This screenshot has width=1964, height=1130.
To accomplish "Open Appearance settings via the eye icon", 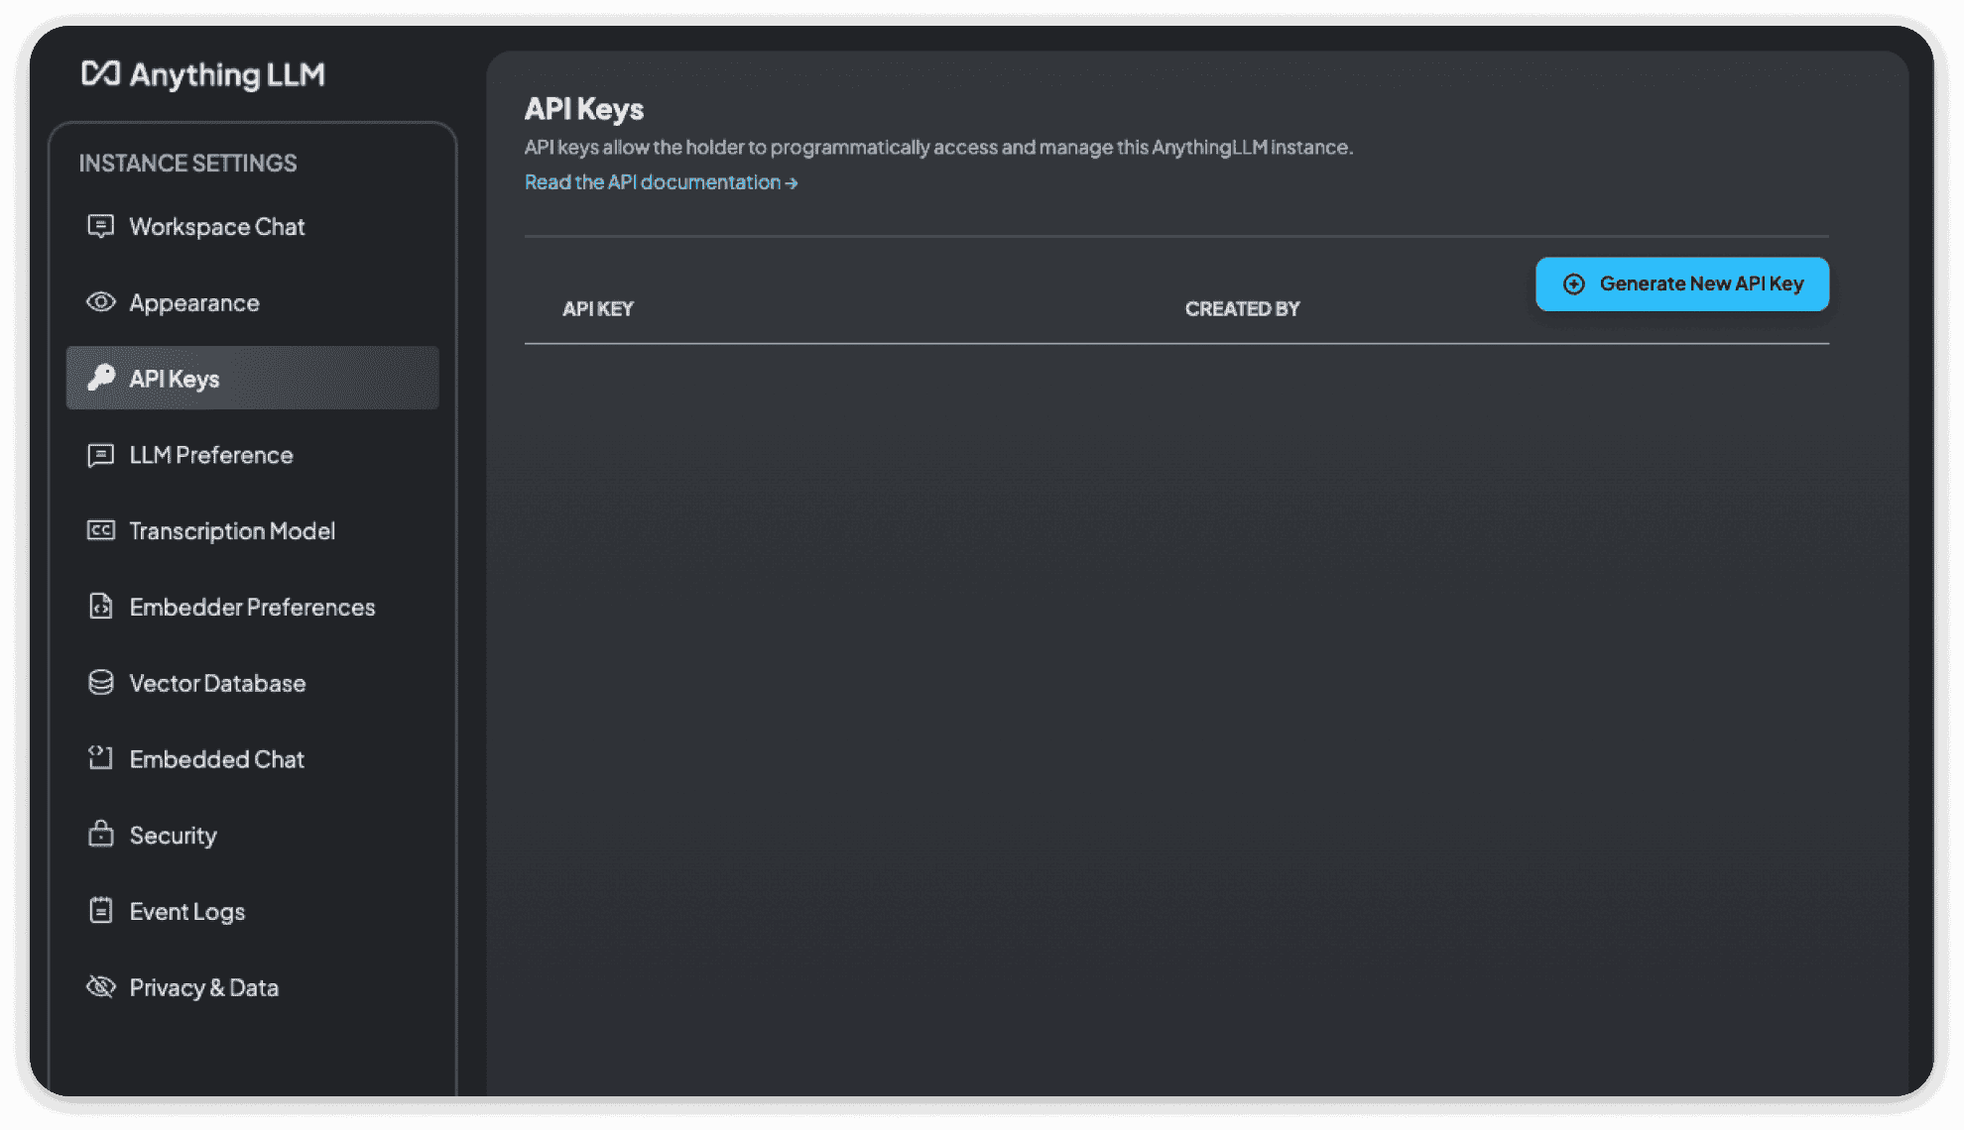I will pos(100,301).
